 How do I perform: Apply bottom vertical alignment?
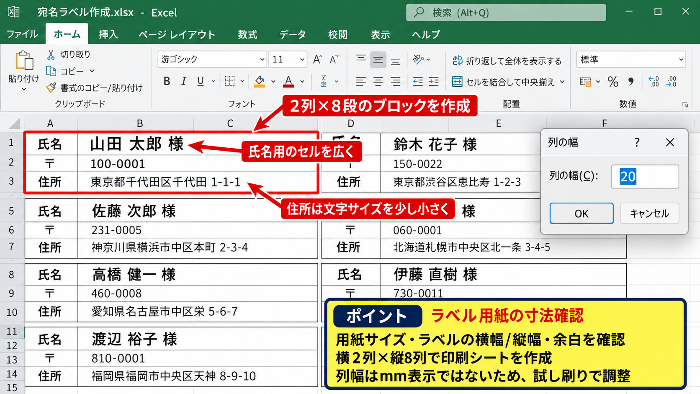395,61
